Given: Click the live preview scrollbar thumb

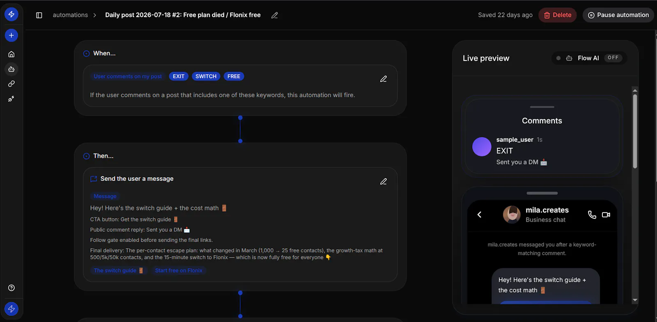Looking at the screenshot, I should (635, 131).
